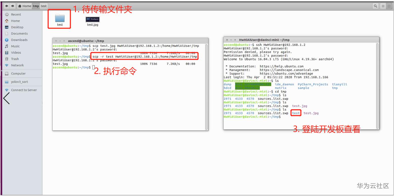394x196 pixels.
Task: Switch to list view in file manager
Action: (x=383, y=6)
